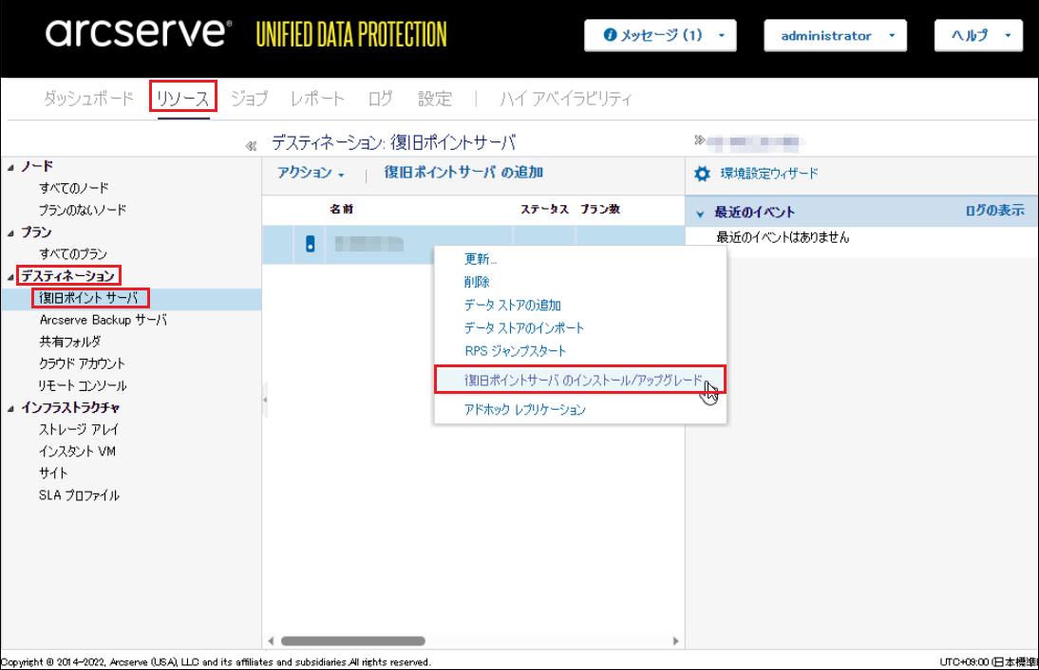Click the environment settings wizard gear icon
The width and height of the screenshot is (1039, 670).
click(x=702, y=174)
